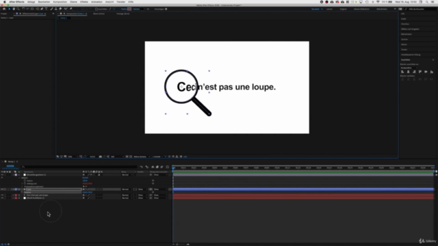Open the Komposition menu

click(60, 2)
